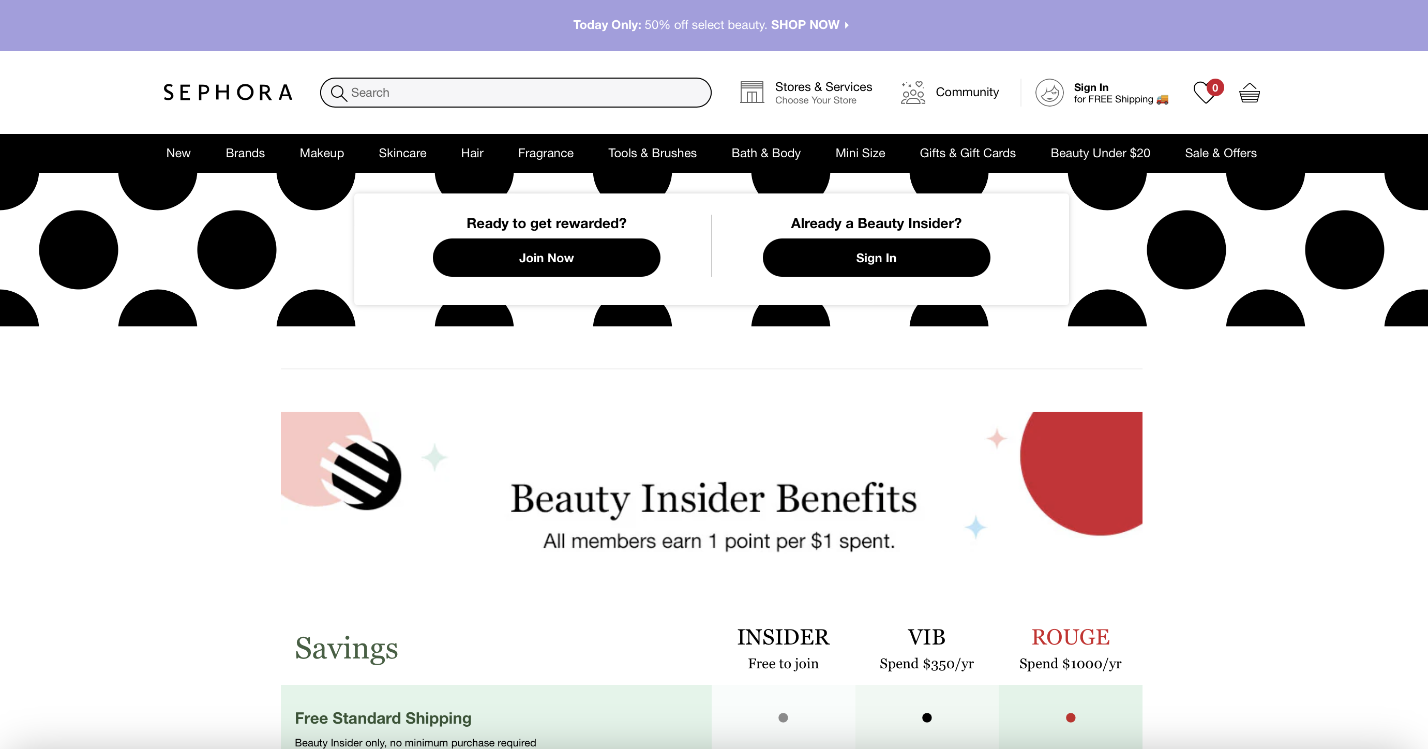Viewport: 1428px width, 749px height.
Task: Click the free shipping truck emoji
Action: pos(1163,99)
